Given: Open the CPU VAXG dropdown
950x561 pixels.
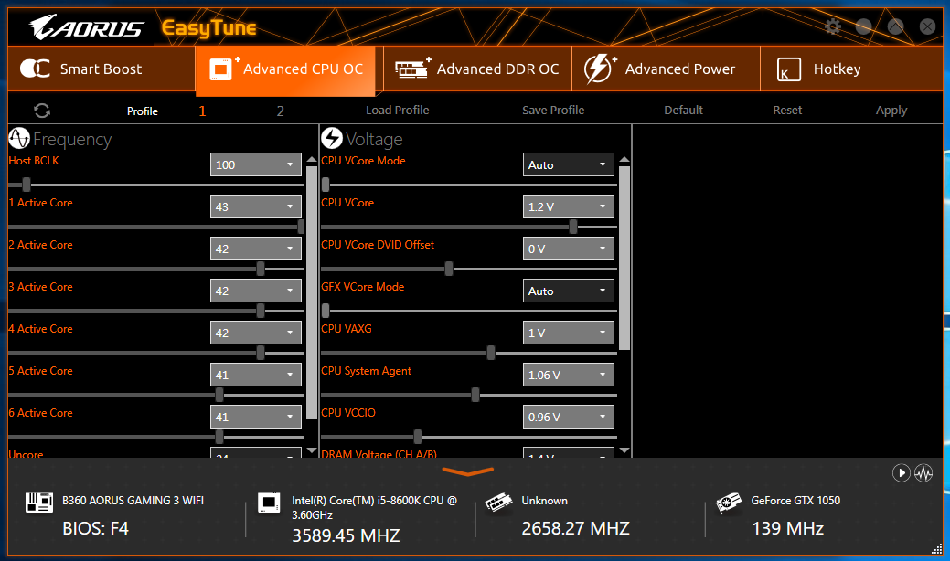Looking at the screenshot, I should click(569, 333).
